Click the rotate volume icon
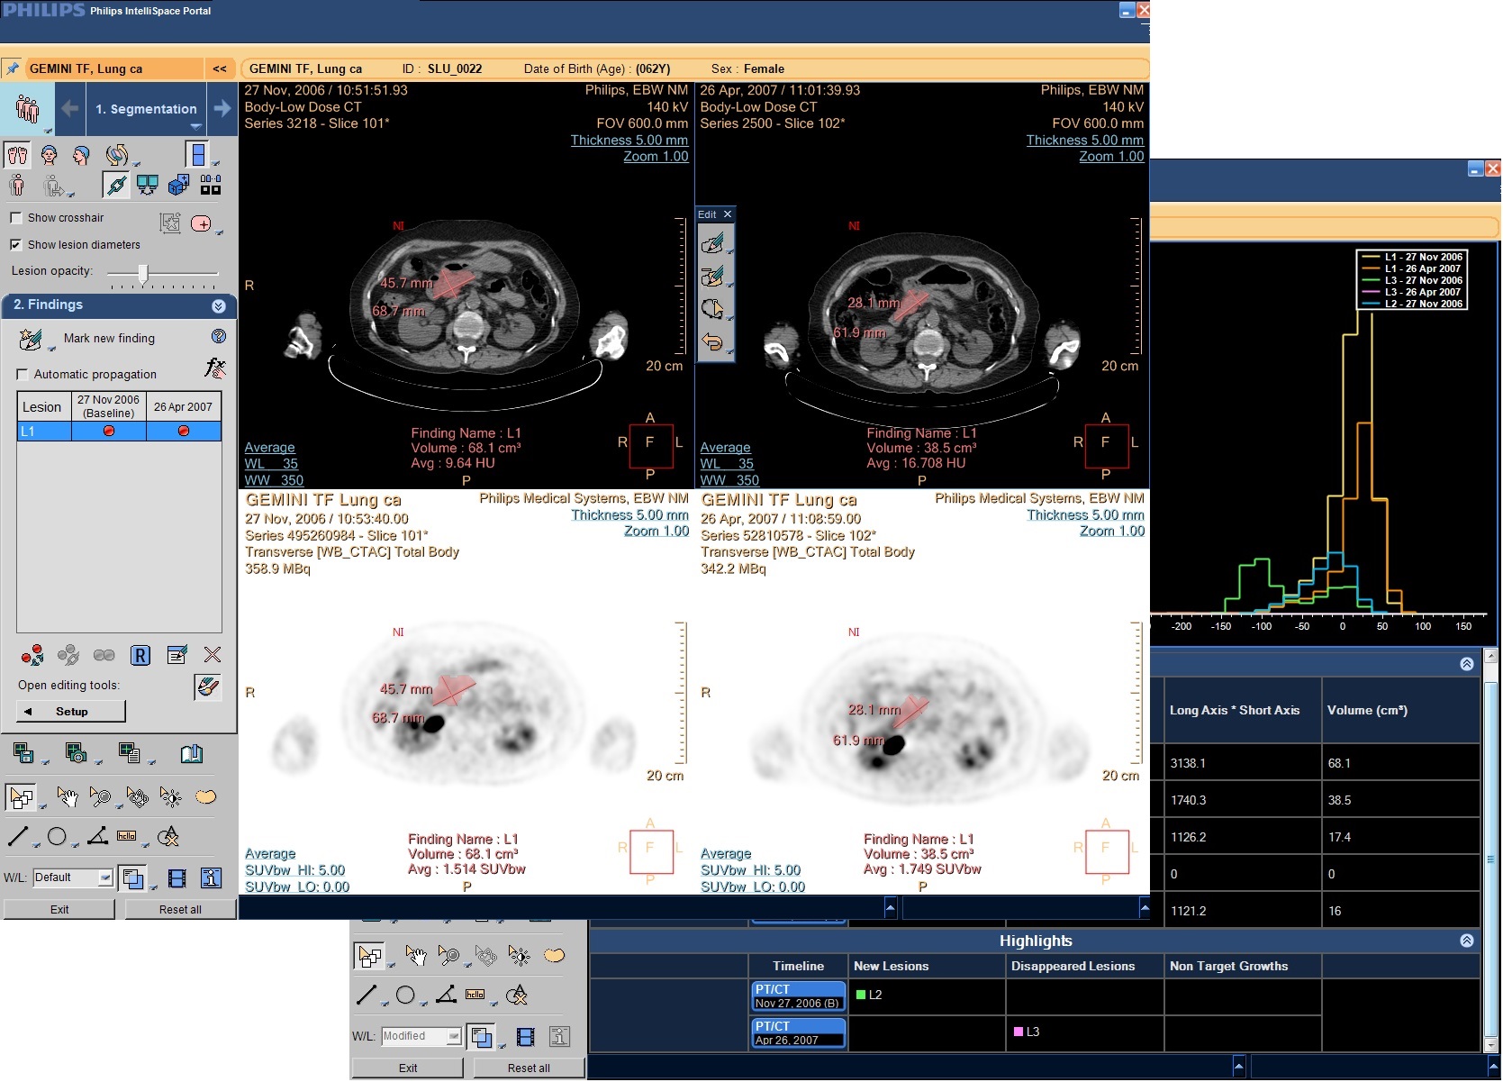This screenshot has width=1503, height=1082. pyautogui.click(x=116, y=155)
